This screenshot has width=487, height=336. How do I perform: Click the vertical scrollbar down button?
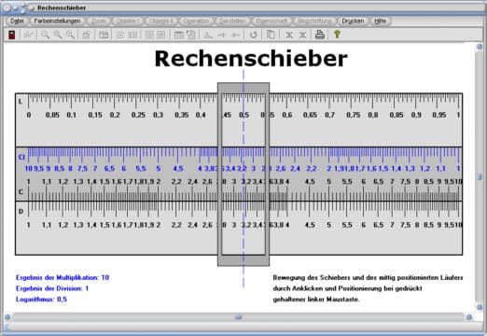[x=480, y=307]
